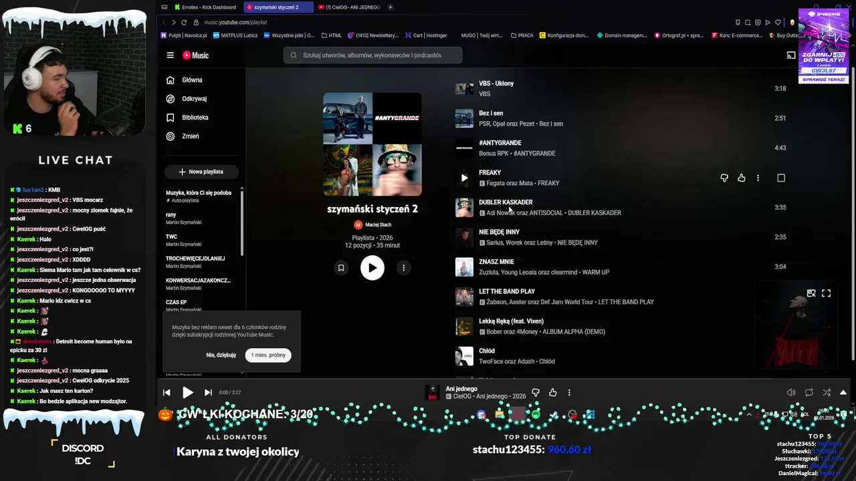This screenshot has height=481, width=856.
Task: Toggle shuffle in player bar
Action: (x=827, y=393)
